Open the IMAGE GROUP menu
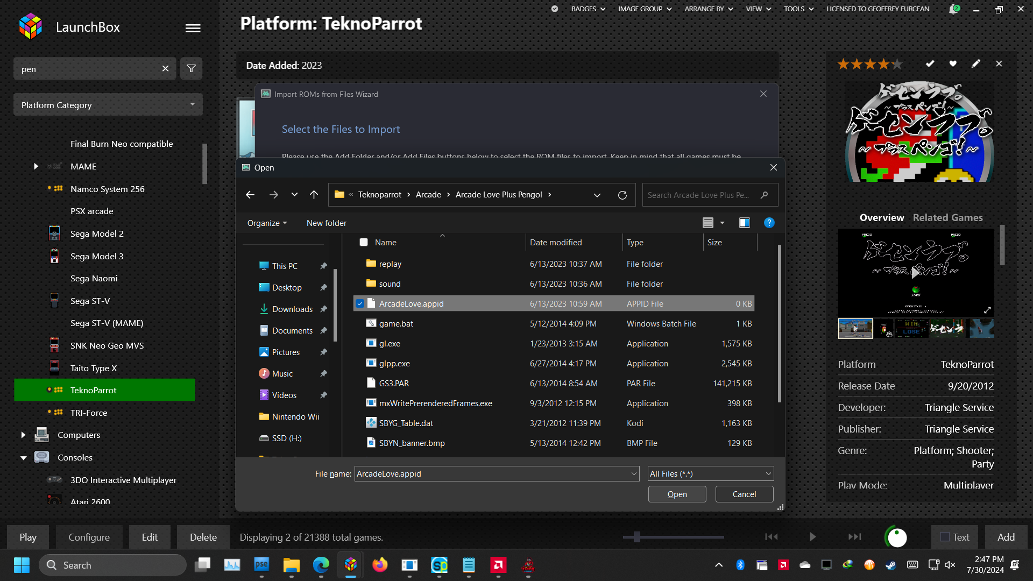Image resolution: width=1033 pixels, height=581 pixels. [645, 9]
